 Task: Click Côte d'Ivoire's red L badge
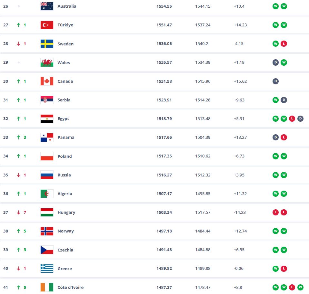point(292,287)
